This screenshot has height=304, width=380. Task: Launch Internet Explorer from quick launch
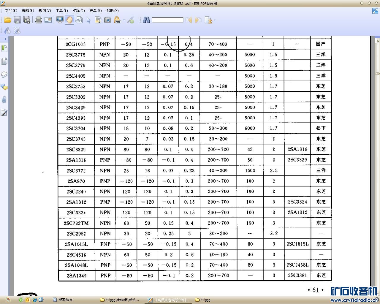[34, 300]
